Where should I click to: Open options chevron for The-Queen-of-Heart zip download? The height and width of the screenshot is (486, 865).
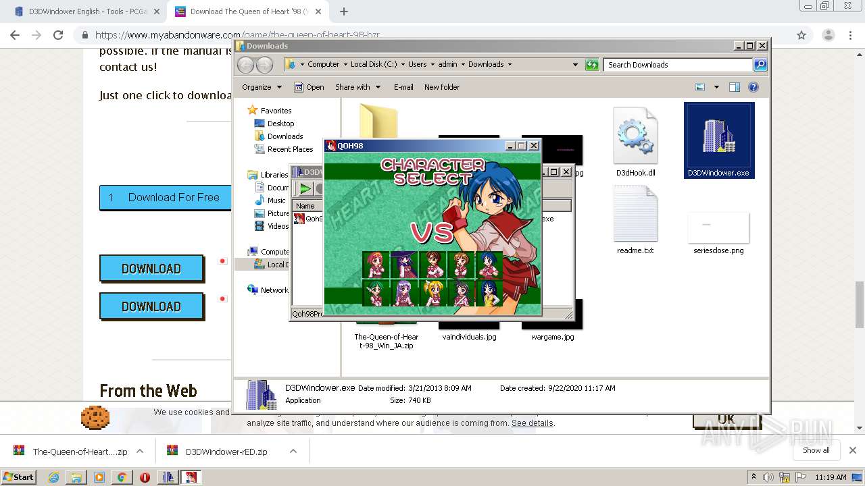pos(140,452)
